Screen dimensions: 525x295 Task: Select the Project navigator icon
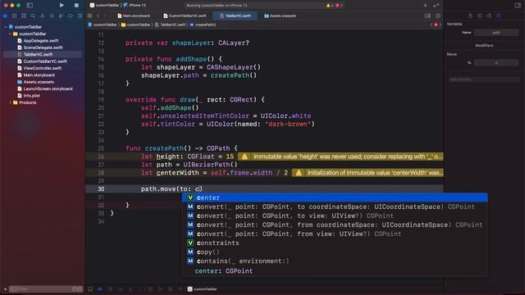[x=5, y=16]
